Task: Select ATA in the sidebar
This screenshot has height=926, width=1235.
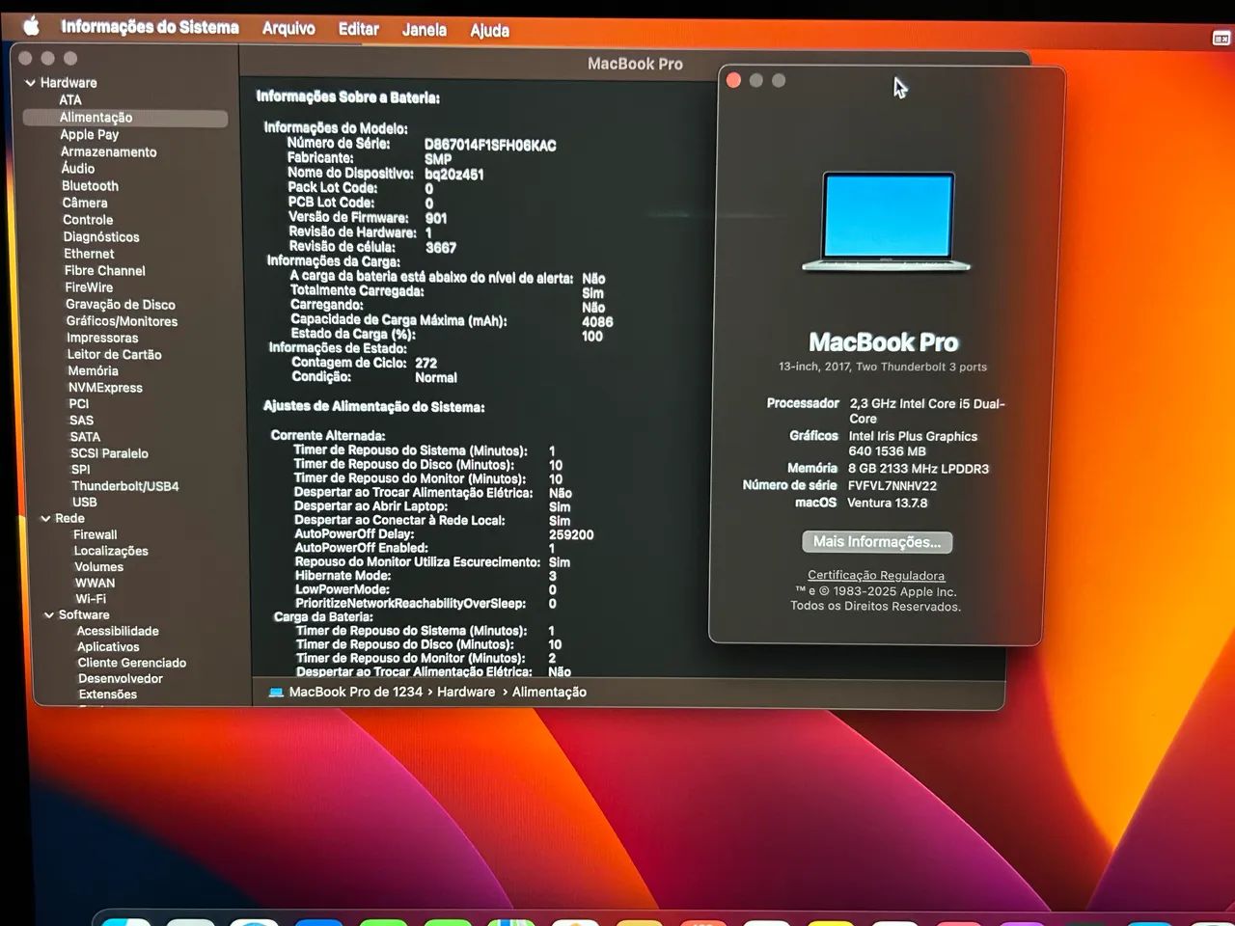Action: pyautogui.click(x=70, y=100)
